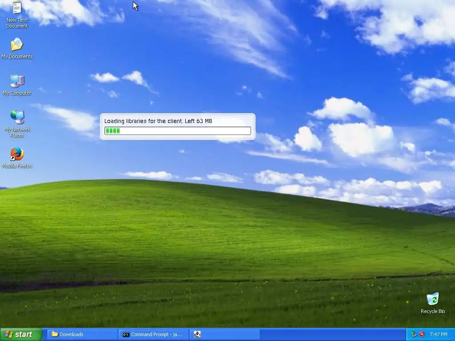This screenshot has height=341, width=455.
Task: Open the My Network Places desktop icon
Action: pos(17,123)
